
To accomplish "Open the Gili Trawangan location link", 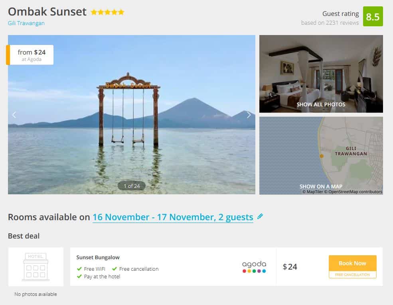I will [x=26, y=23].
